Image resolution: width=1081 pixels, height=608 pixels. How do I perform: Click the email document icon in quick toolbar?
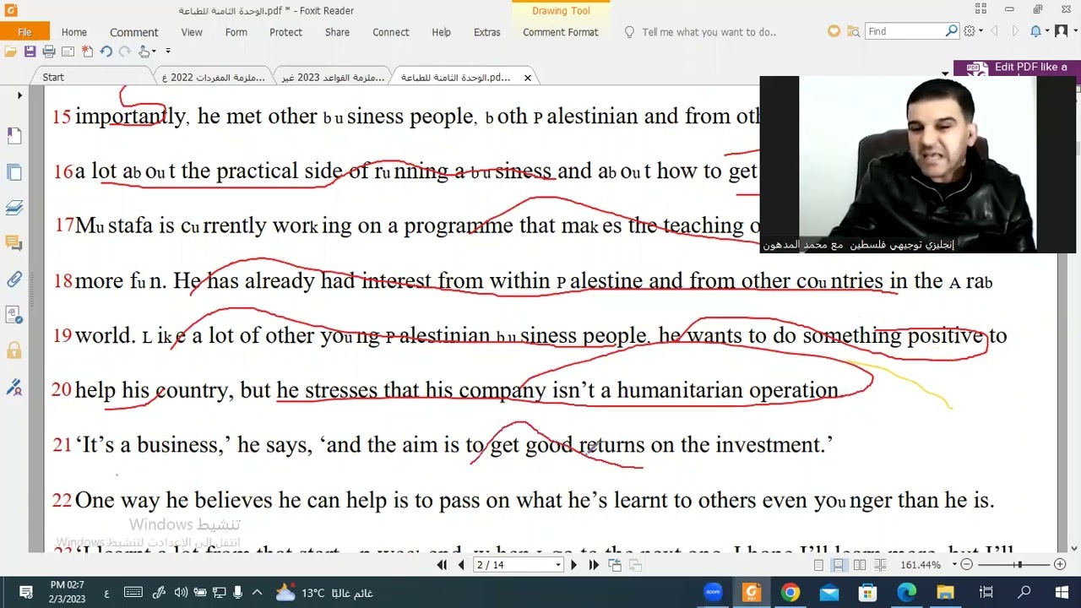(68, 52)
